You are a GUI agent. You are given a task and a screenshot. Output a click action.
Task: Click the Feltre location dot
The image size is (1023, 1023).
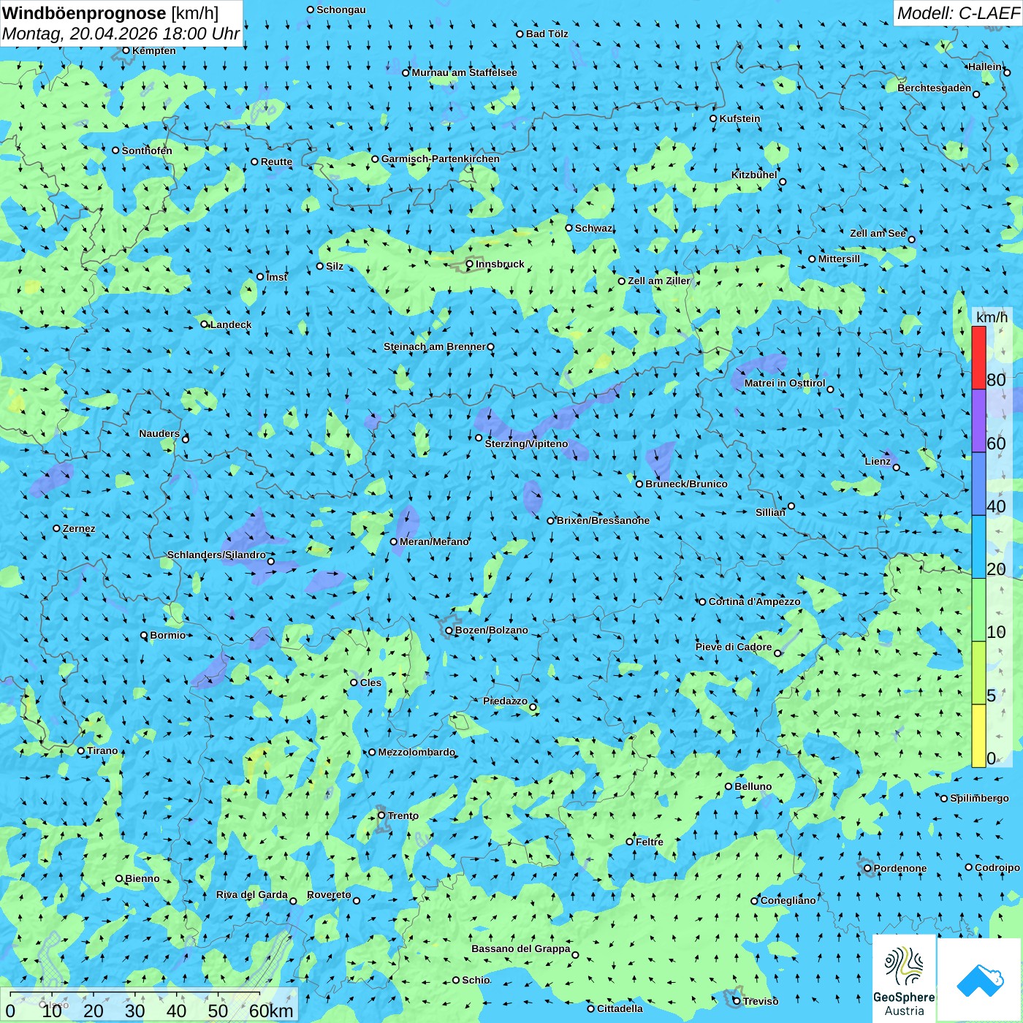pos(630,842)
